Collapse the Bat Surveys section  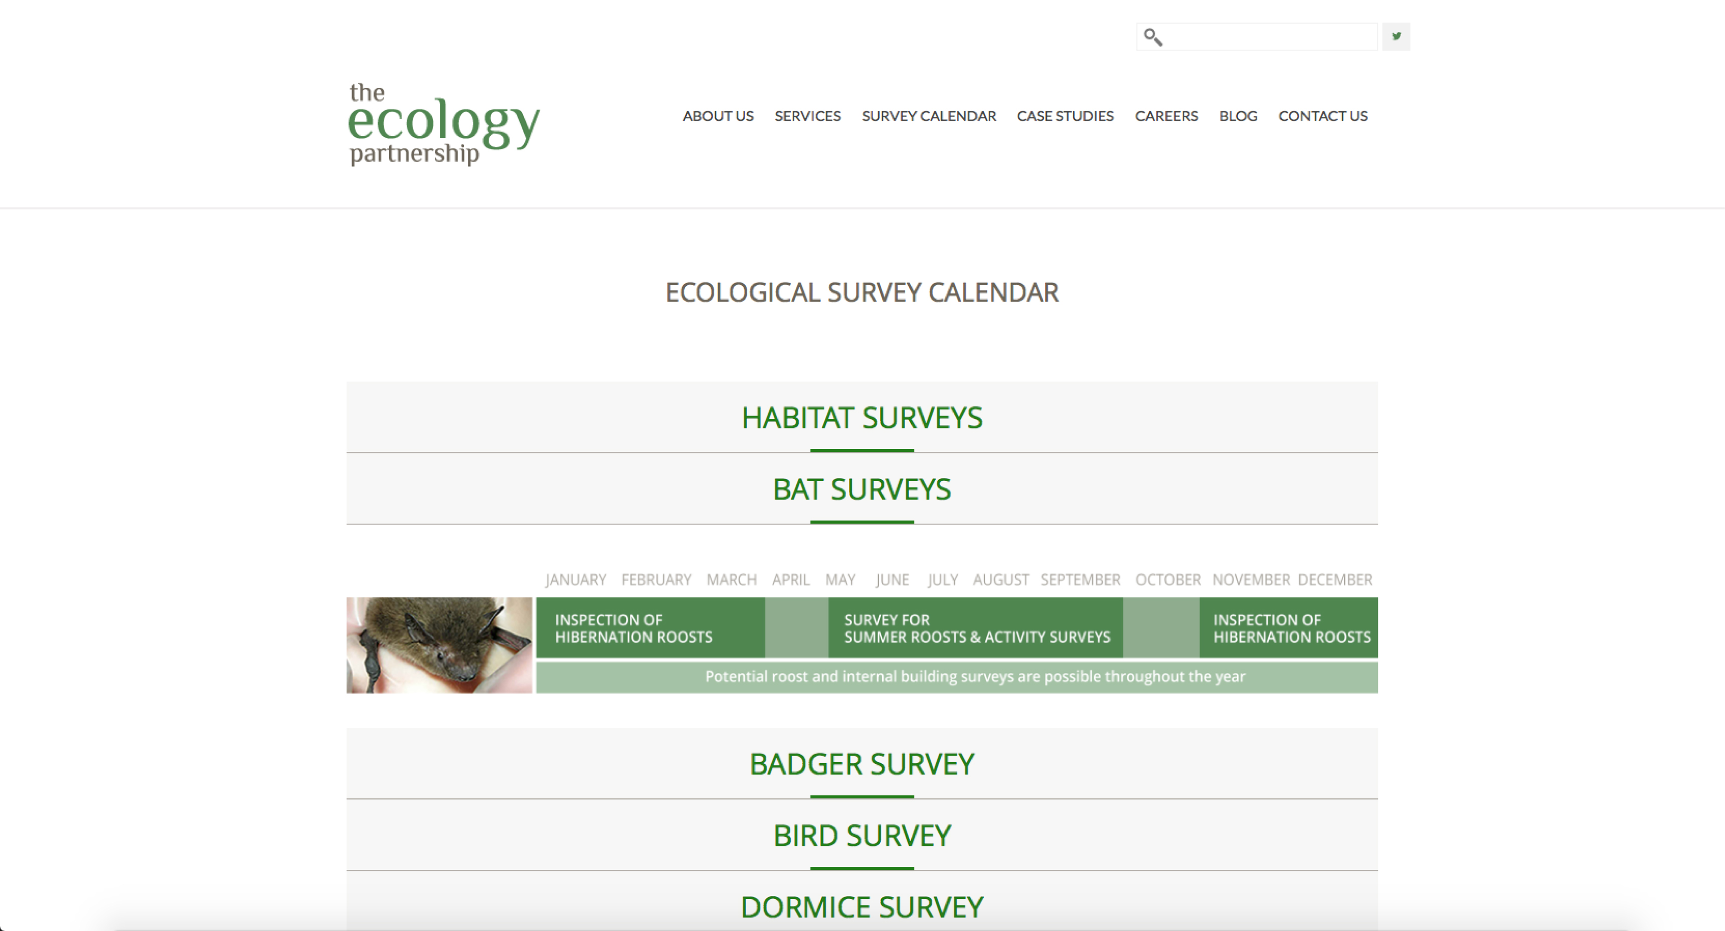point(862,489)
